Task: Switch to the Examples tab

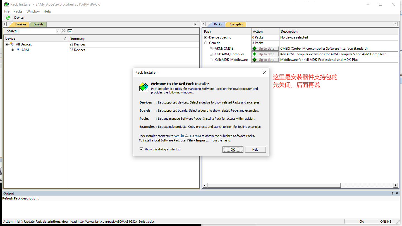Action: click(236, 24)
